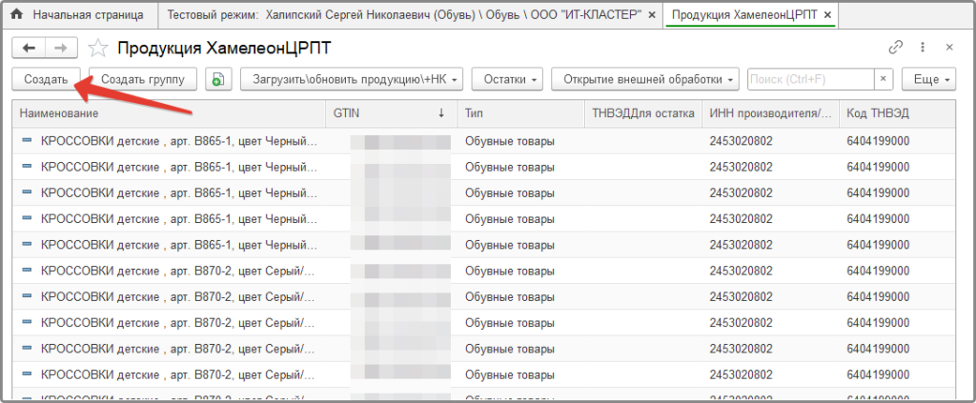976x403 pixels.
Task: Close the Продукция ХамелеонЦРПТ form
Action: point(950,48)
